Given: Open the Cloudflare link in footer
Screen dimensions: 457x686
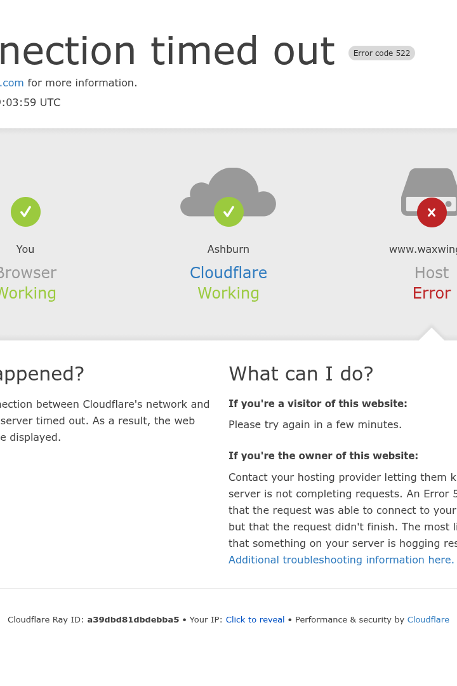Looking at the screenshot, I should [428, 619].
